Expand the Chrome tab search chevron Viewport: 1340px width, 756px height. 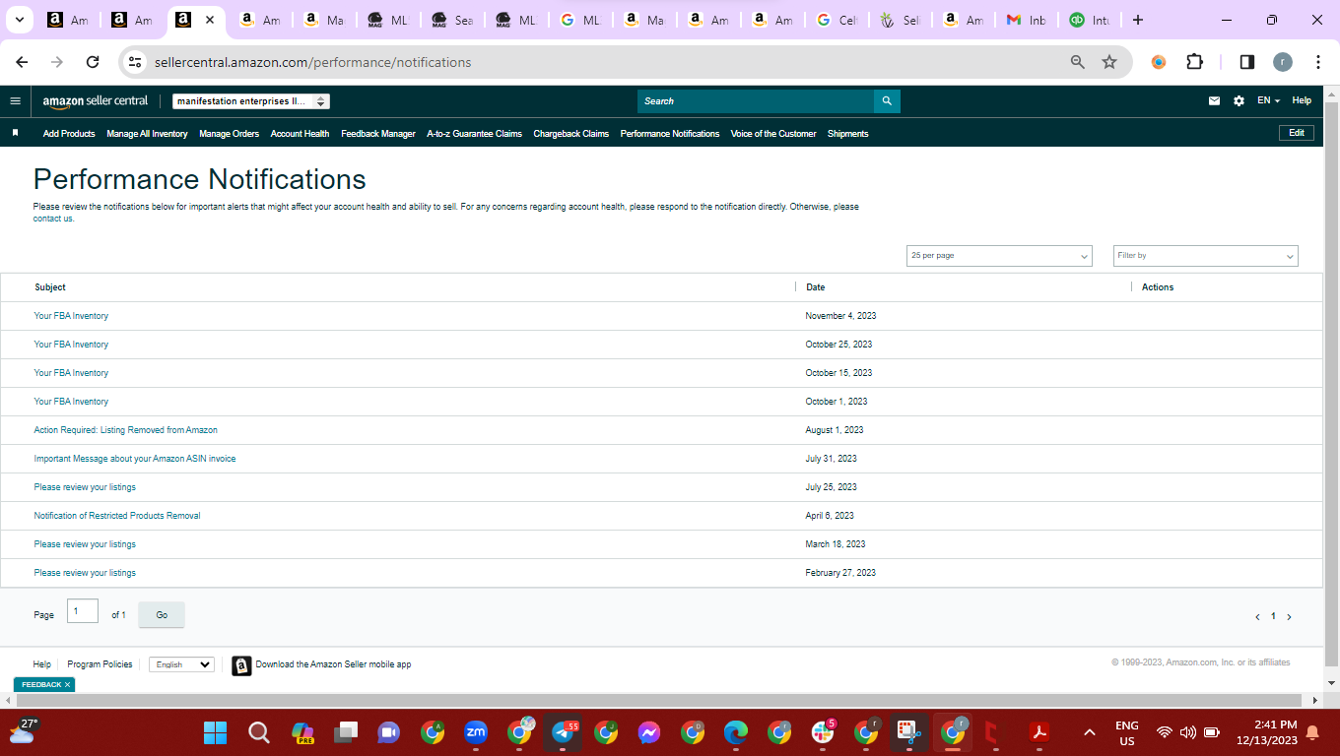coord(20,20)
